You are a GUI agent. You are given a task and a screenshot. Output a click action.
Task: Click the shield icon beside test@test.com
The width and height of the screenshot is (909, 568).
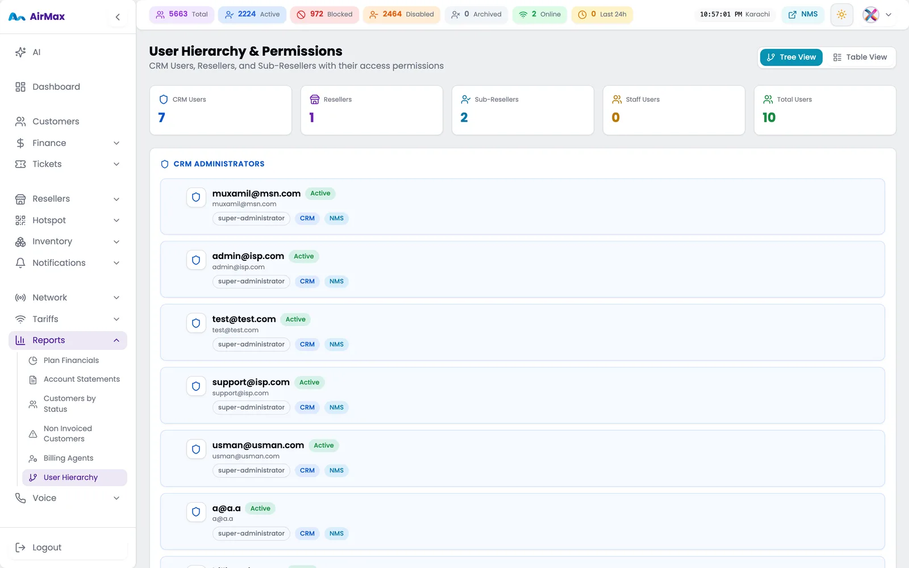tap(196, 323)
